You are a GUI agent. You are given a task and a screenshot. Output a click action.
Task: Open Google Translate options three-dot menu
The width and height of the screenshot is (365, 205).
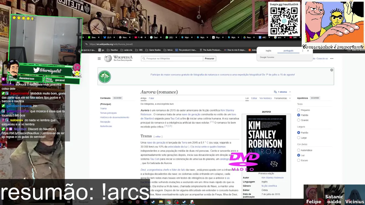click(x=303, y=51)
